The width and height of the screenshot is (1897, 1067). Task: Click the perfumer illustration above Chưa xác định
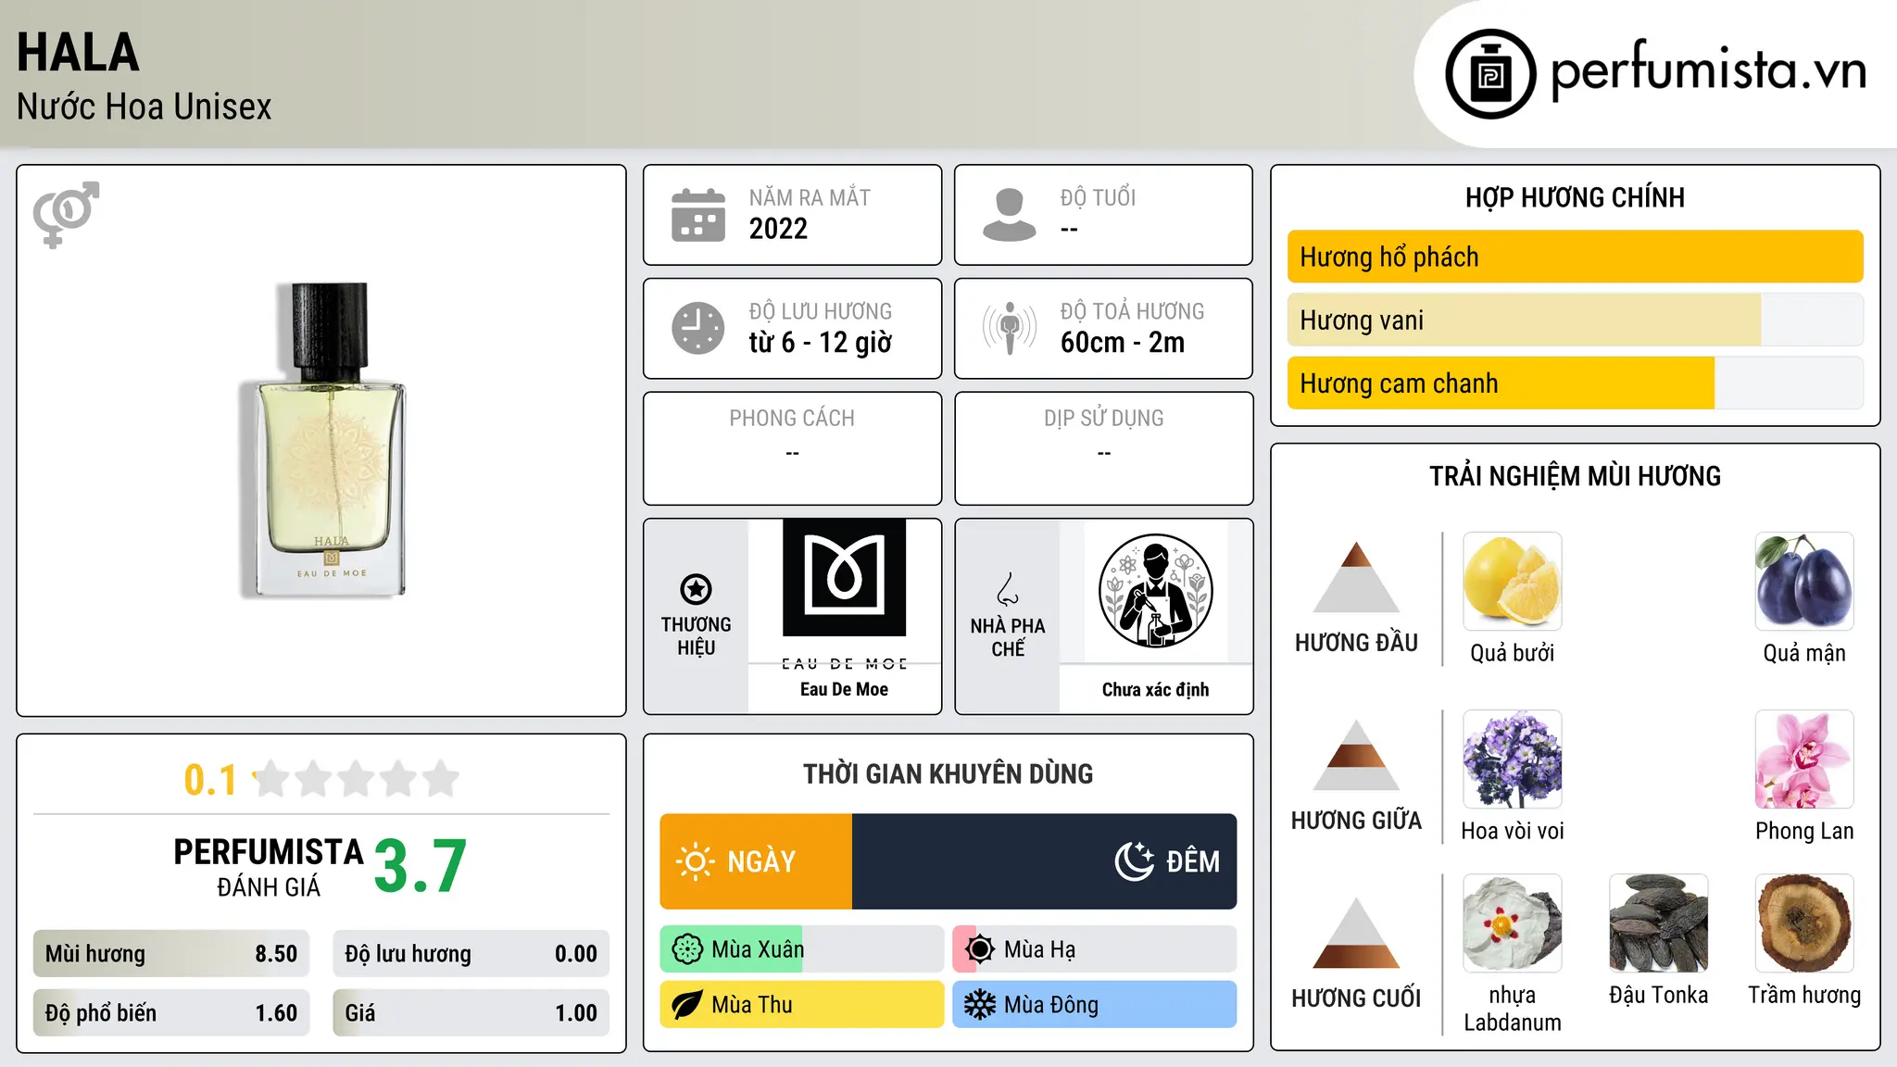[x=1155, y=591]
